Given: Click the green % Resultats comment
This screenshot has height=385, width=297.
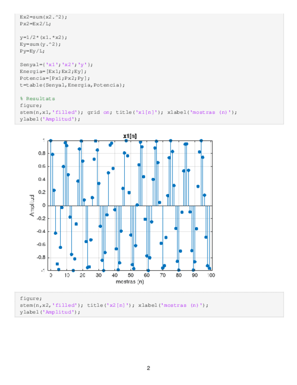Looking at the screenshot, I should click(37, 99).
